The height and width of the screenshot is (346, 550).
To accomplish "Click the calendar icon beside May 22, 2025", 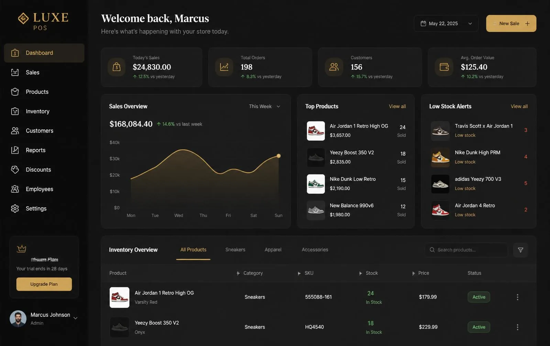I will pyautogui.click(x=423, y=23).
